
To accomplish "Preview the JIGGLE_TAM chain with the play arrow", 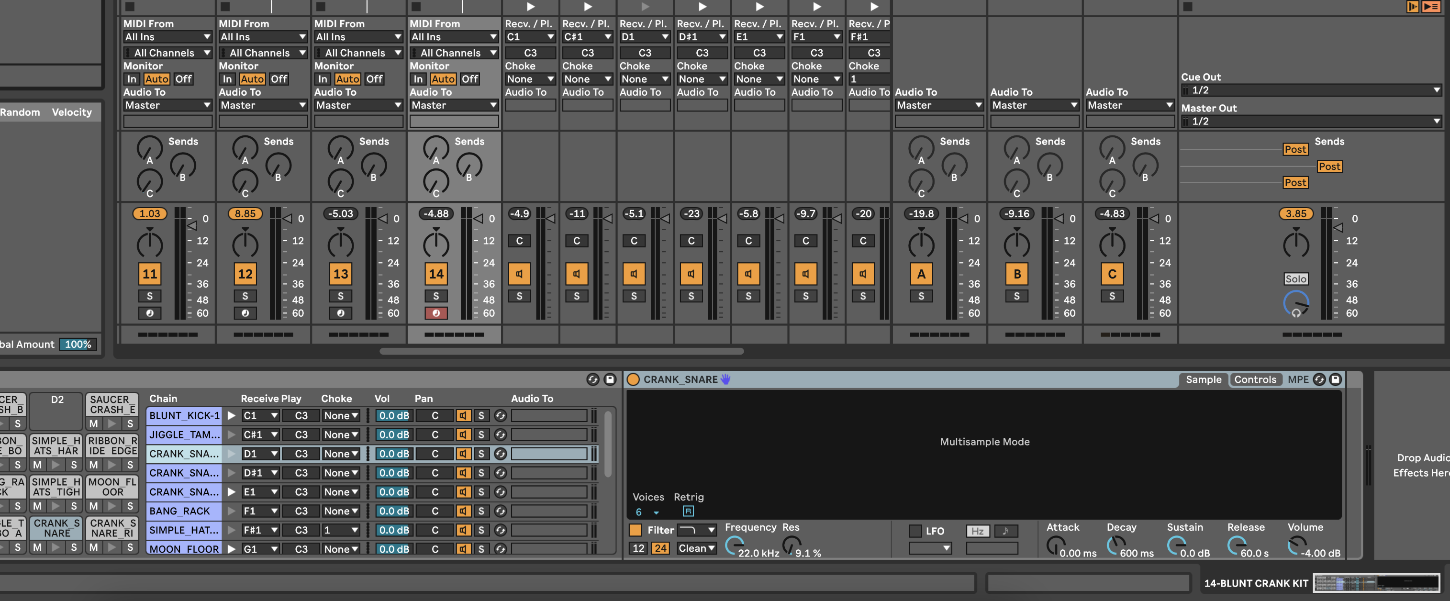I will click(231, 435).
